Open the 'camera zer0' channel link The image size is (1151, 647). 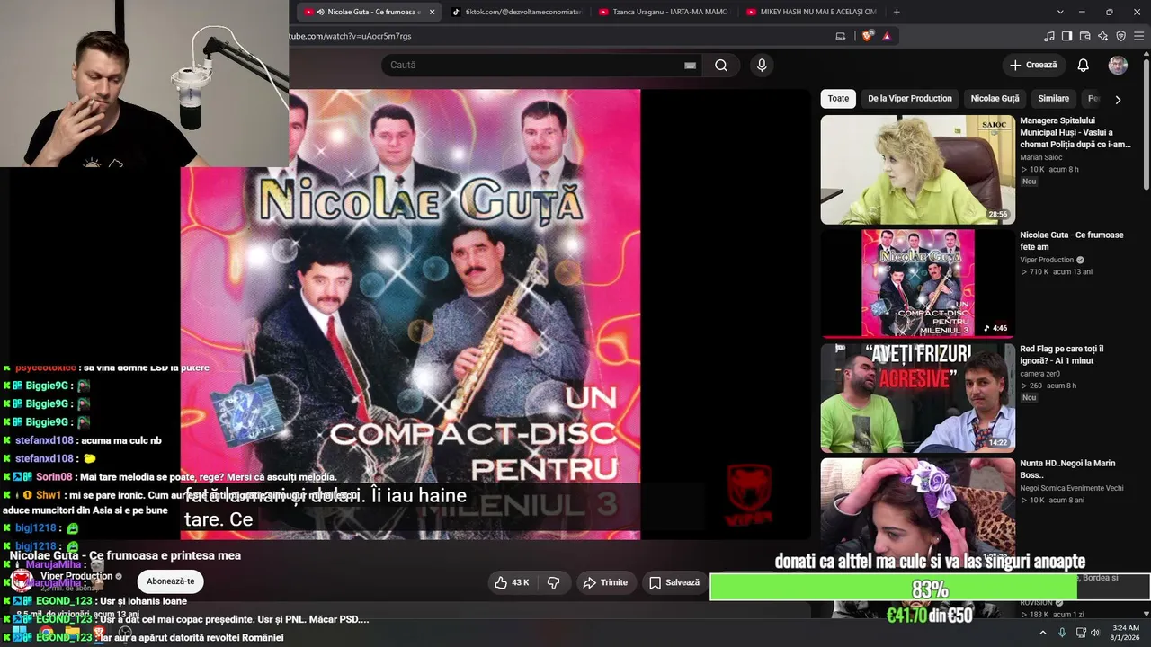(x=1039, y=374)
